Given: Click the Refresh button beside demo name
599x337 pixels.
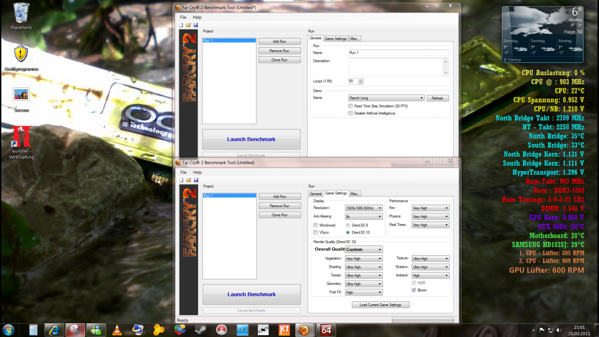Looking at the screenshot, I should (x=437, y=98).
